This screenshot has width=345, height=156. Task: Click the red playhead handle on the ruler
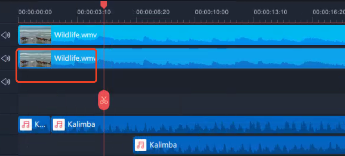point(104,4)
